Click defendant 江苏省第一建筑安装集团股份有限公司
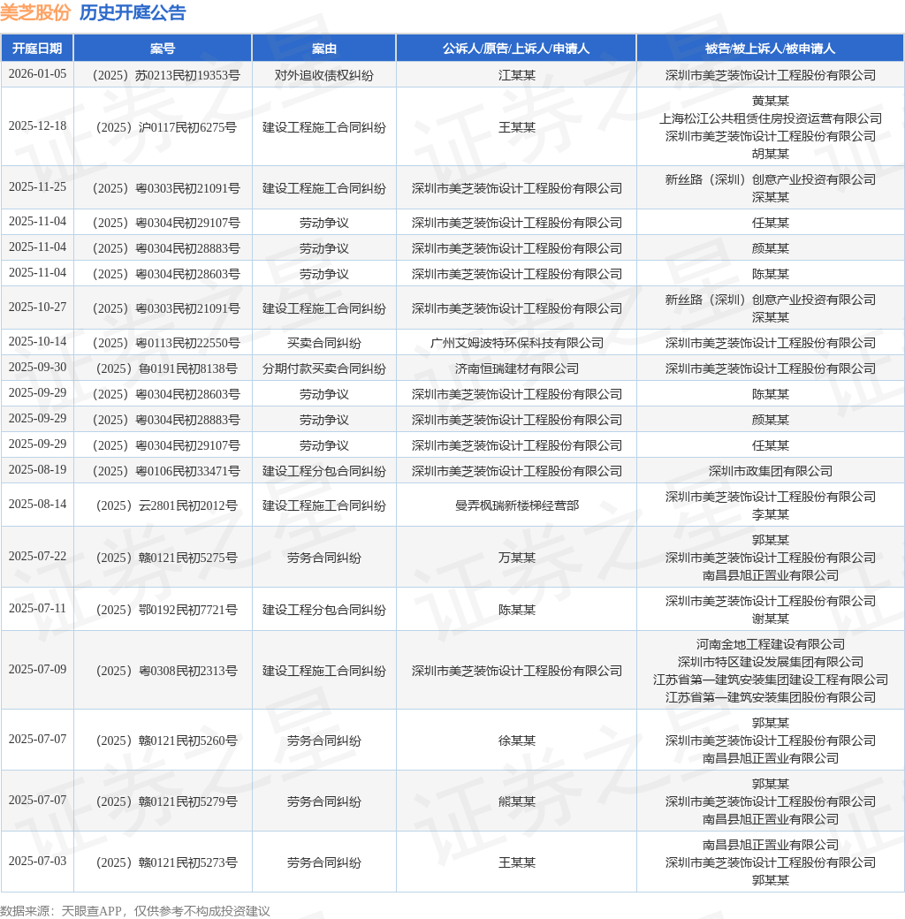Screen dimensions: 905x919 [x=770, y=697]
